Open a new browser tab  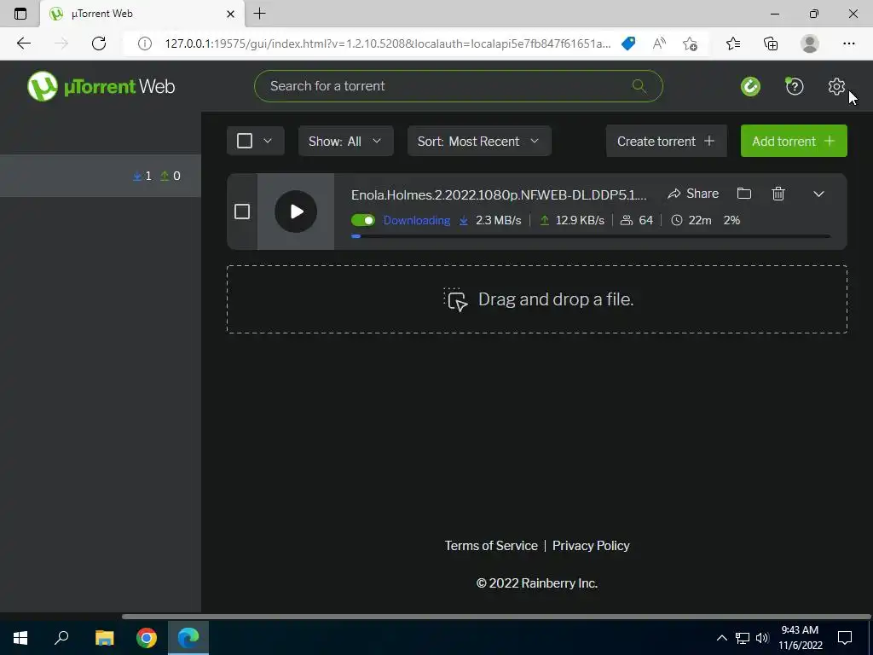(259, 14)
